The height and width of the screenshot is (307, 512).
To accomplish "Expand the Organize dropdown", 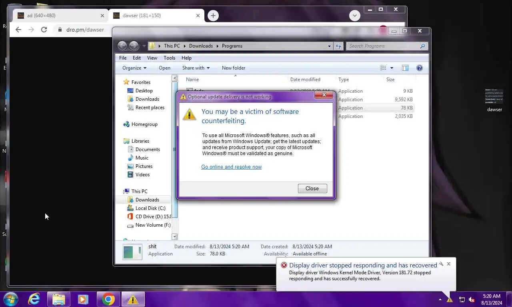I will click(134, 68).
